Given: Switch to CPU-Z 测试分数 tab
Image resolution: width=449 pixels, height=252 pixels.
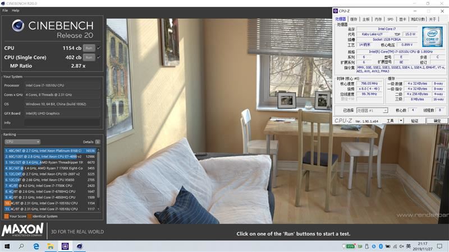Looking at the screenshot, I should (x=418, y=19).
